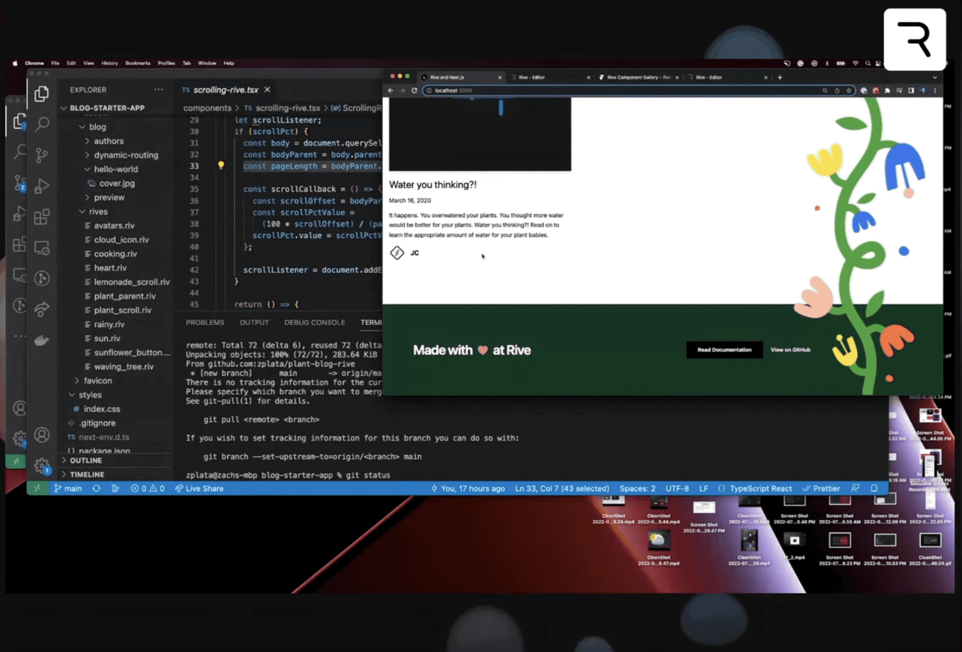The height and width of the screenshot is (652, 962).
Task: Open the Source Control view
Action: pyautogui.click(x=42, y=155)
